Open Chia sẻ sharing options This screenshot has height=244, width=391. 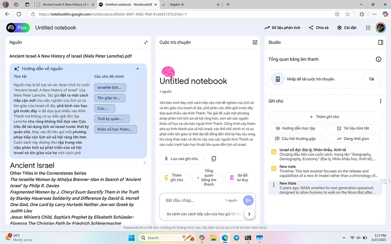tap(318, 27)
